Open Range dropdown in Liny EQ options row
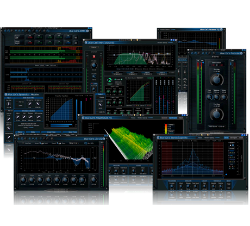This screenshot has height=226, width=250. (74, 143)
